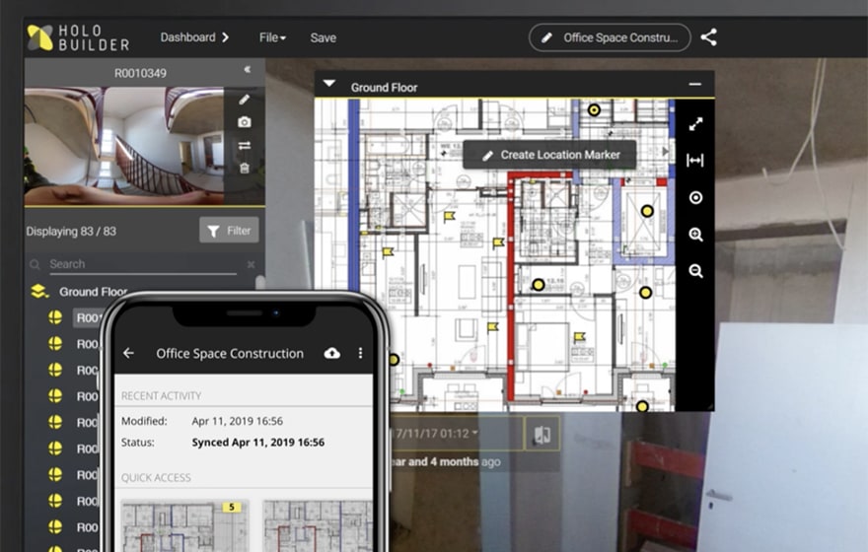Image resolution: width=868 pixels, height=552 pixels.
Task: Click the Filter button
Action: pos(229,230)
